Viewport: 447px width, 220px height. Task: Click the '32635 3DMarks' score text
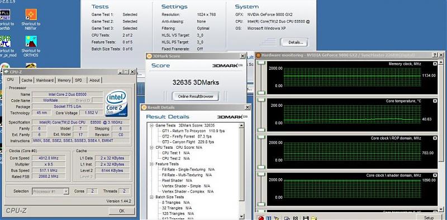pyautogui.click(x=196, y=82)
